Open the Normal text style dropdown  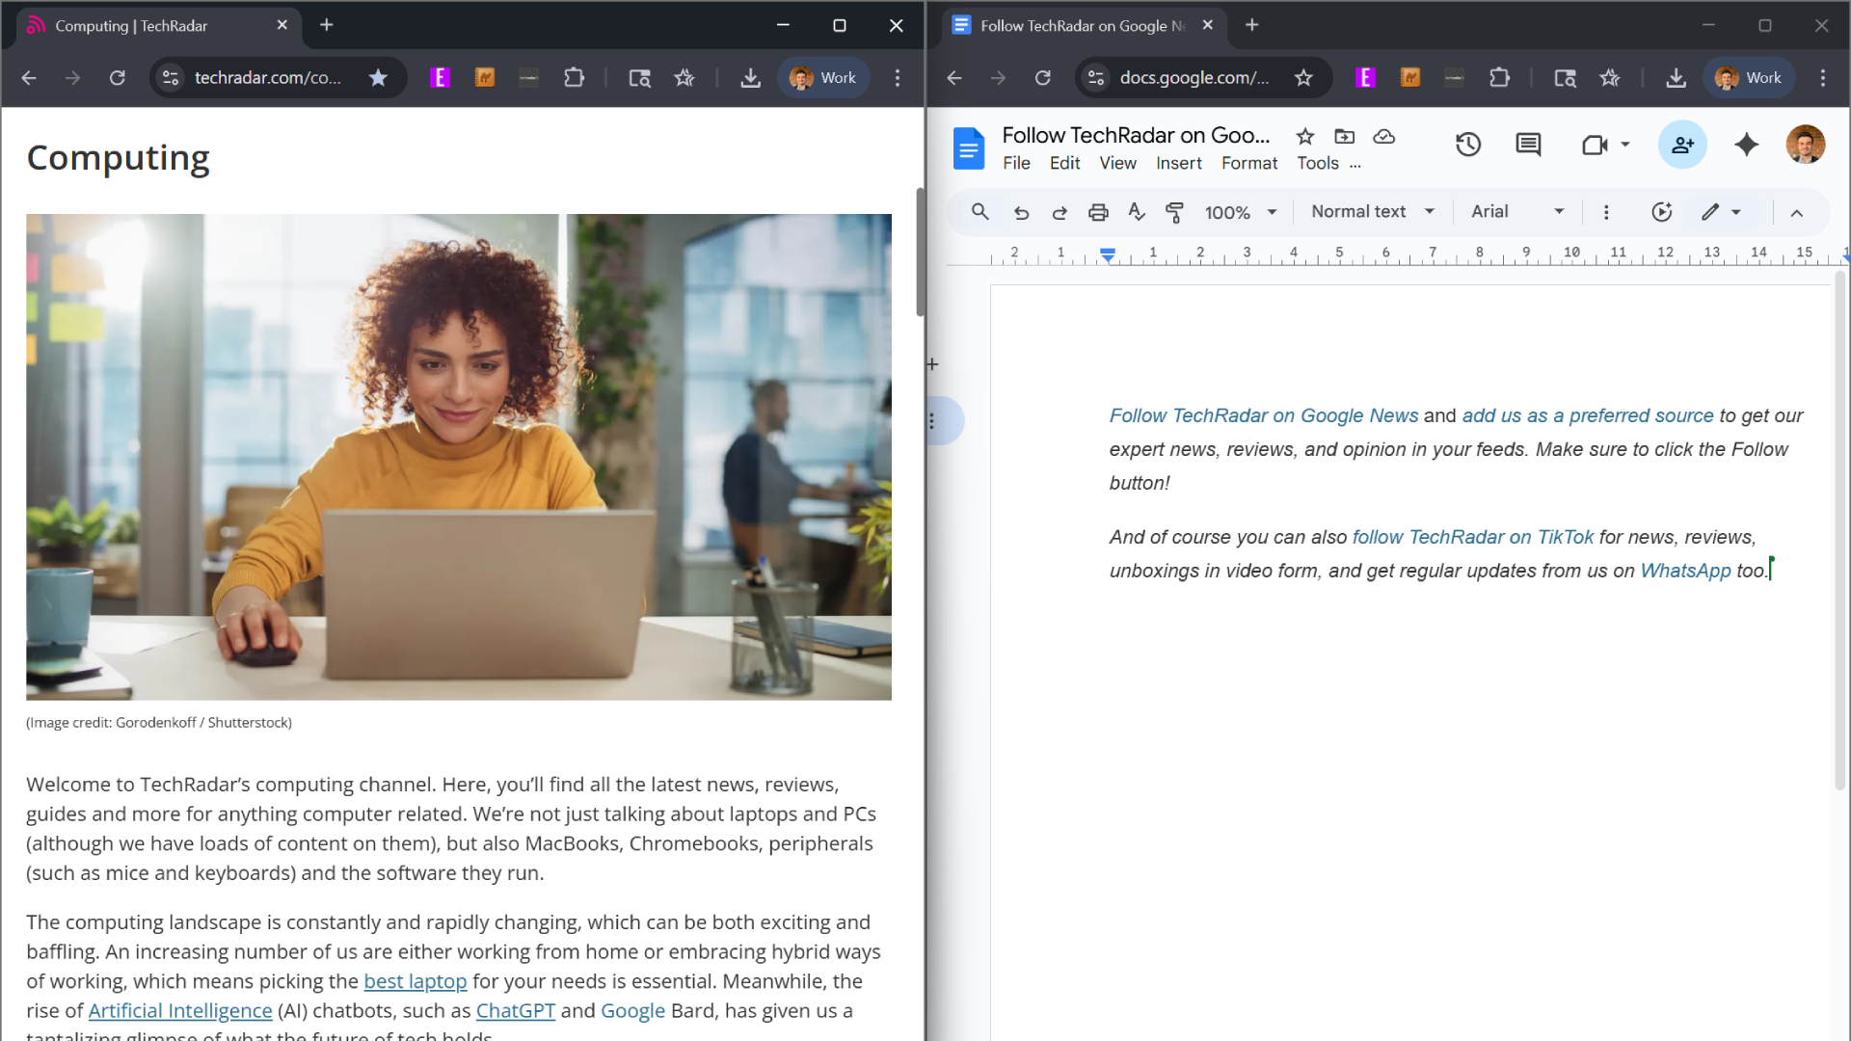coord(1371,211)
